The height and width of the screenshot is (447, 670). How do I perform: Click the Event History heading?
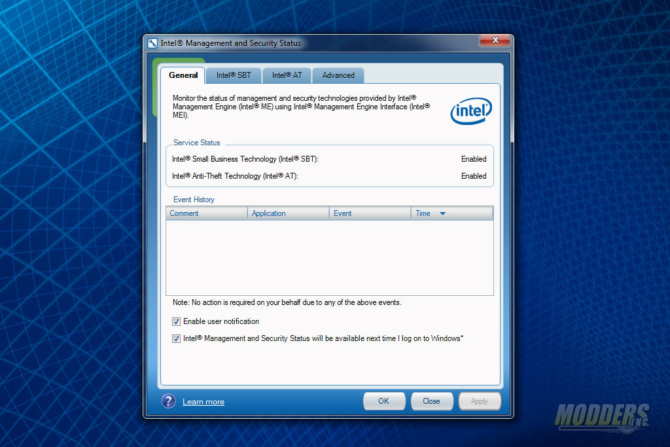194,200
